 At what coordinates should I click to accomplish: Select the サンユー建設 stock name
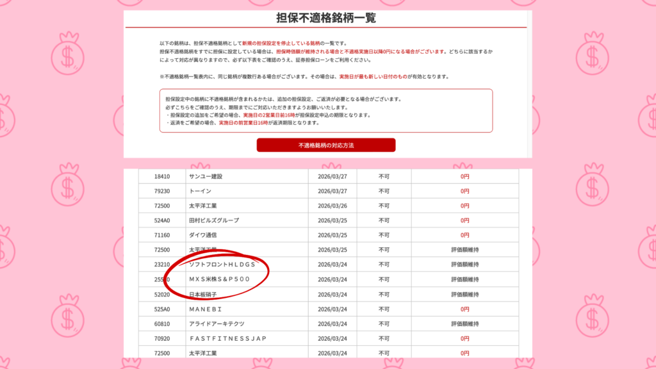pyautogui.click(x=209, y=176)
